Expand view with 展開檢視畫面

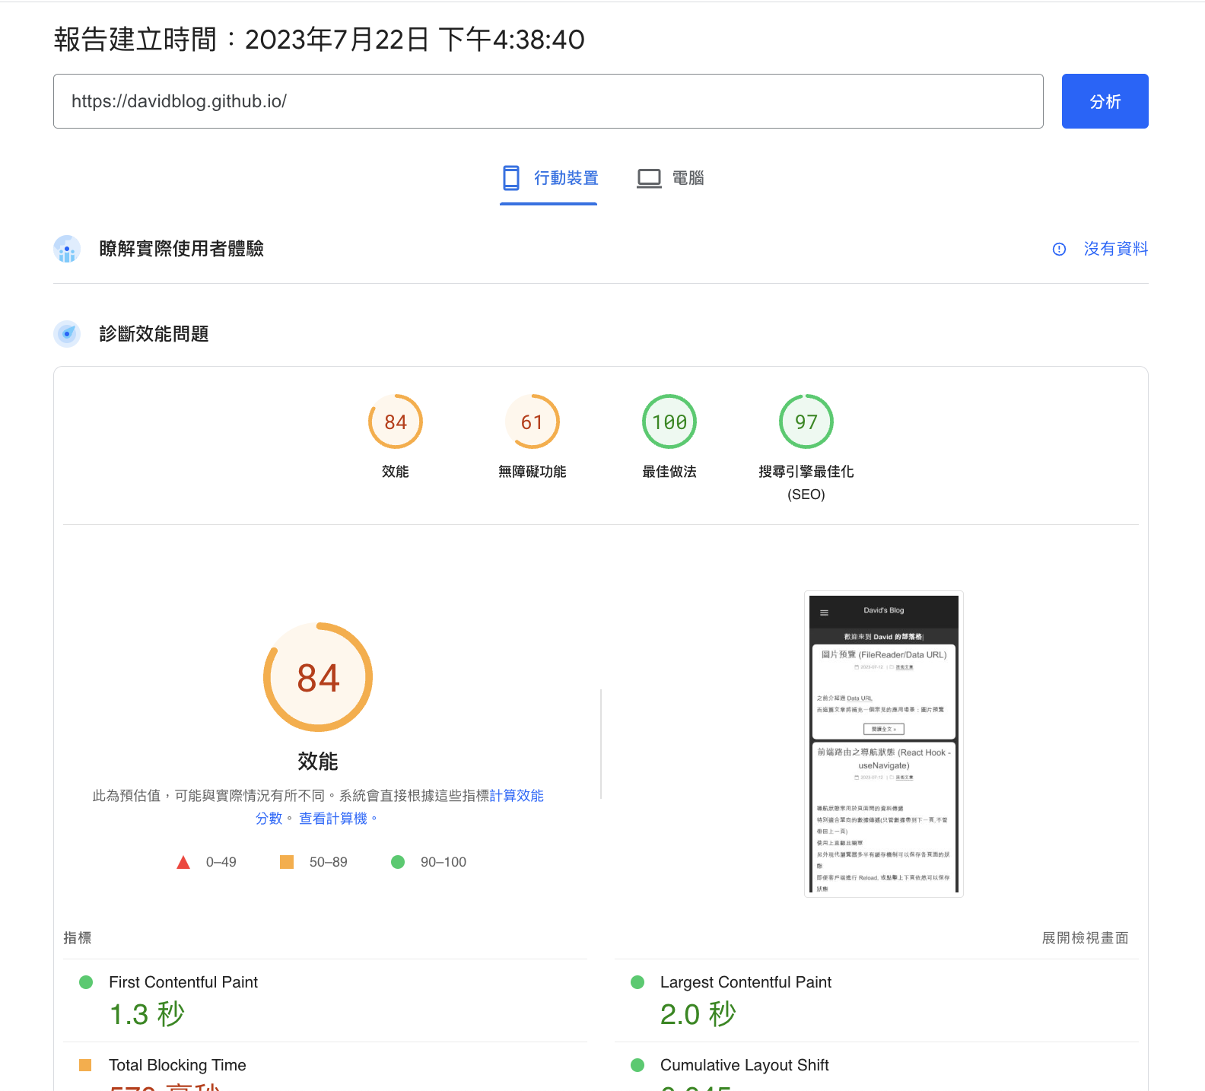1085,938
